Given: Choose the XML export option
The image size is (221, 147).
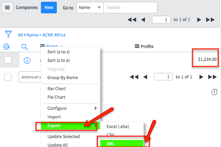Looking at the screenshot, I should (x=122, y=143).
